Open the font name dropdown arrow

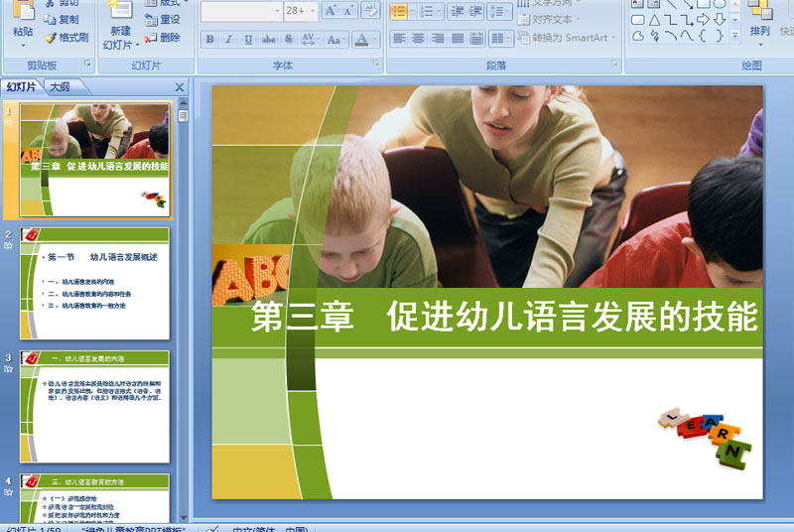278,11
